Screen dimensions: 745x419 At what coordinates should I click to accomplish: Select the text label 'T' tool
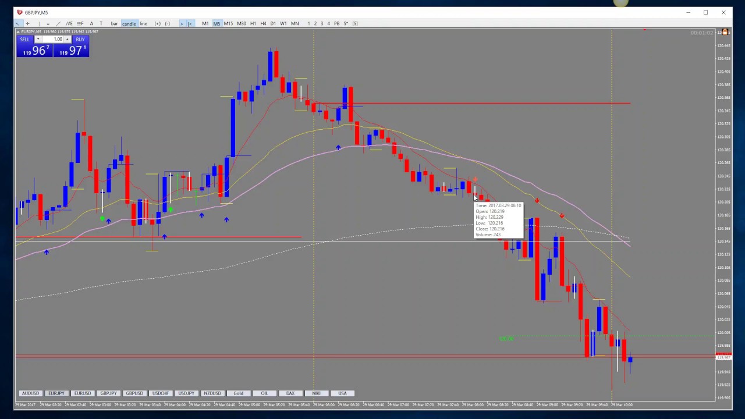(101, 24)
